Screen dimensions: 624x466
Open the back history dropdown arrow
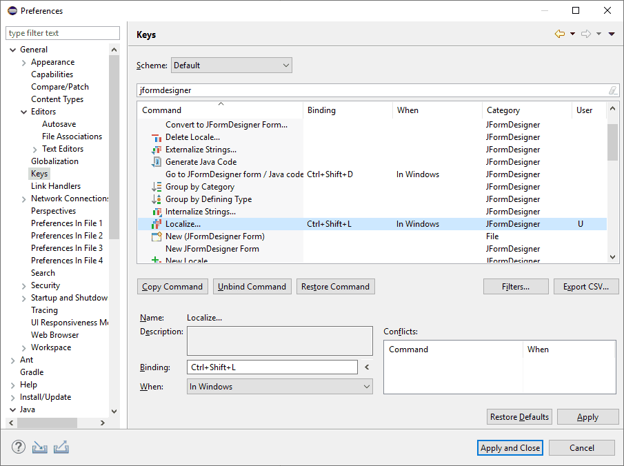tap(573, 34)
